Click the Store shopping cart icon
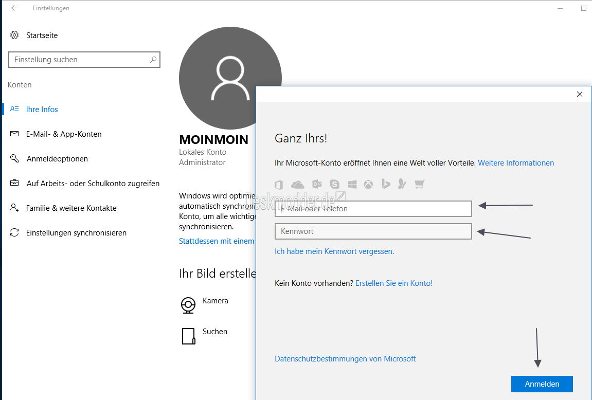This screenshot has width=592, height=400. (x=420, y=184)
